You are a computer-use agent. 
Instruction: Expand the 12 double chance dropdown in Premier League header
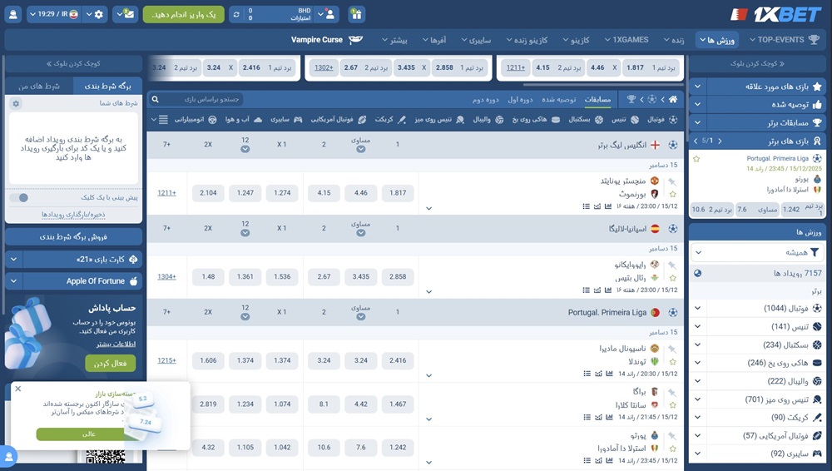[x=245, y=149]
